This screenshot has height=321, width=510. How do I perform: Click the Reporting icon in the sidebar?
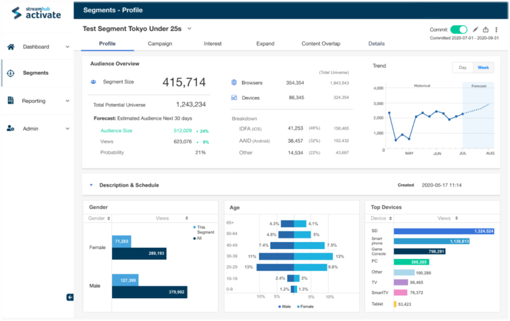click(x=10, y=100)
